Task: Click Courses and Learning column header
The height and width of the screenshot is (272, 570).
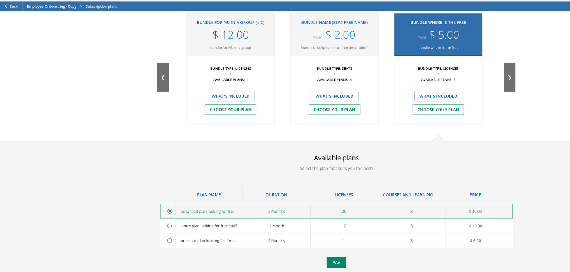Action: click(410, 195)
